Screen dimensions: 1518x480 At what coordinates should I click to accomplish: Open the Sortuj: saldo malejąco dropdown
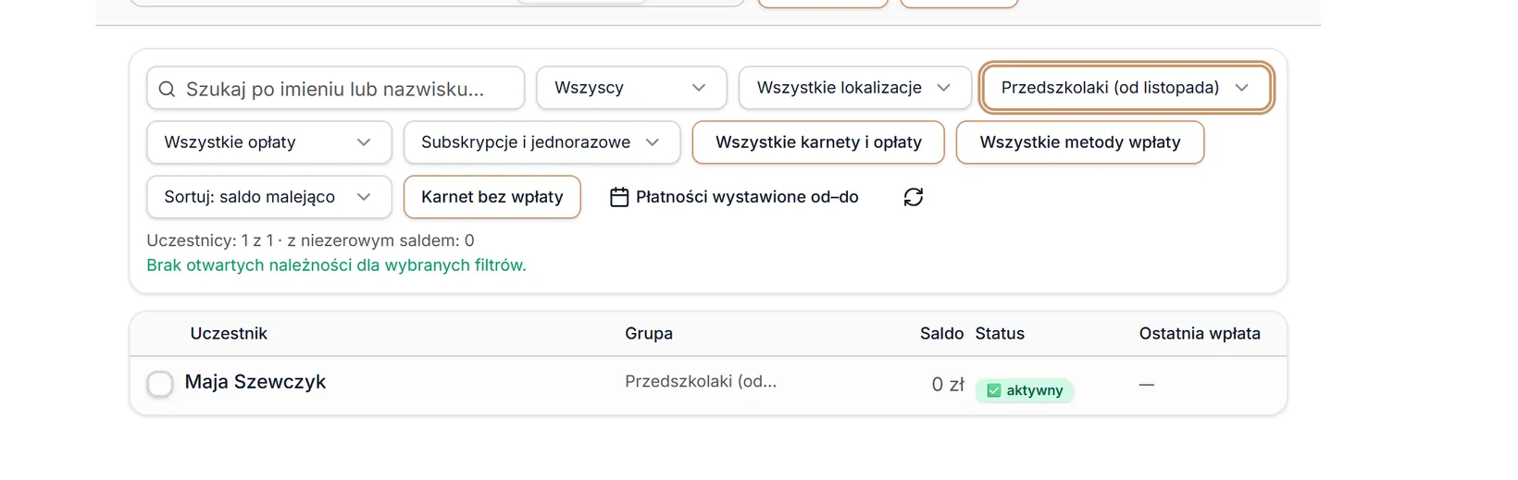point(269,197)
